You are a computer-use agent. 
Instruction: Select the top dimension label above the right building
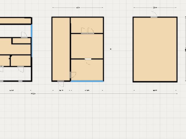[155, 8]
